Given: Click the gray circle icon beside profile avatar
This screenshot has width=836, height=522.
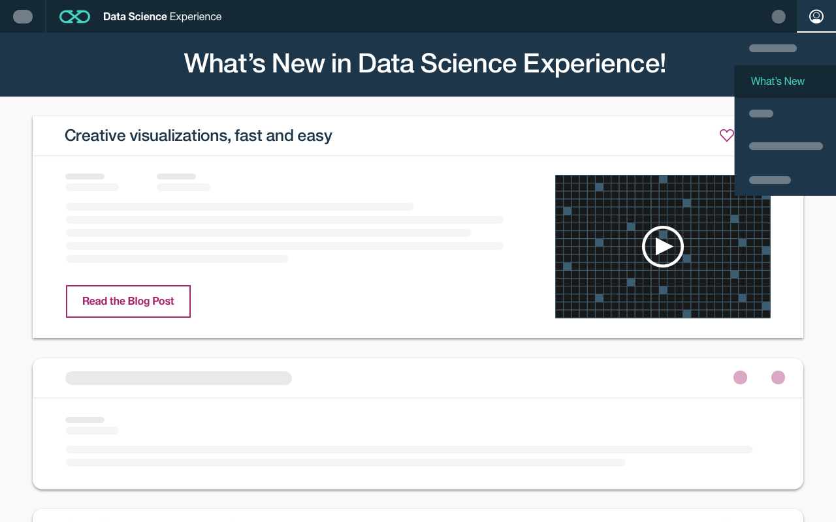Looking at the screenshot, I should click(x=779, y=16).
